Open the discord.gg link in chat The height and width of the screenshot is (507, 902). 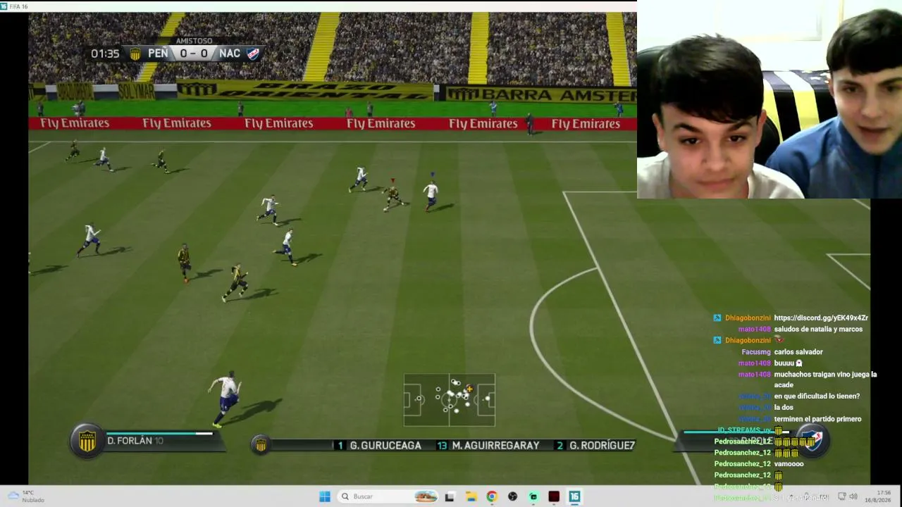pos(821,318)
